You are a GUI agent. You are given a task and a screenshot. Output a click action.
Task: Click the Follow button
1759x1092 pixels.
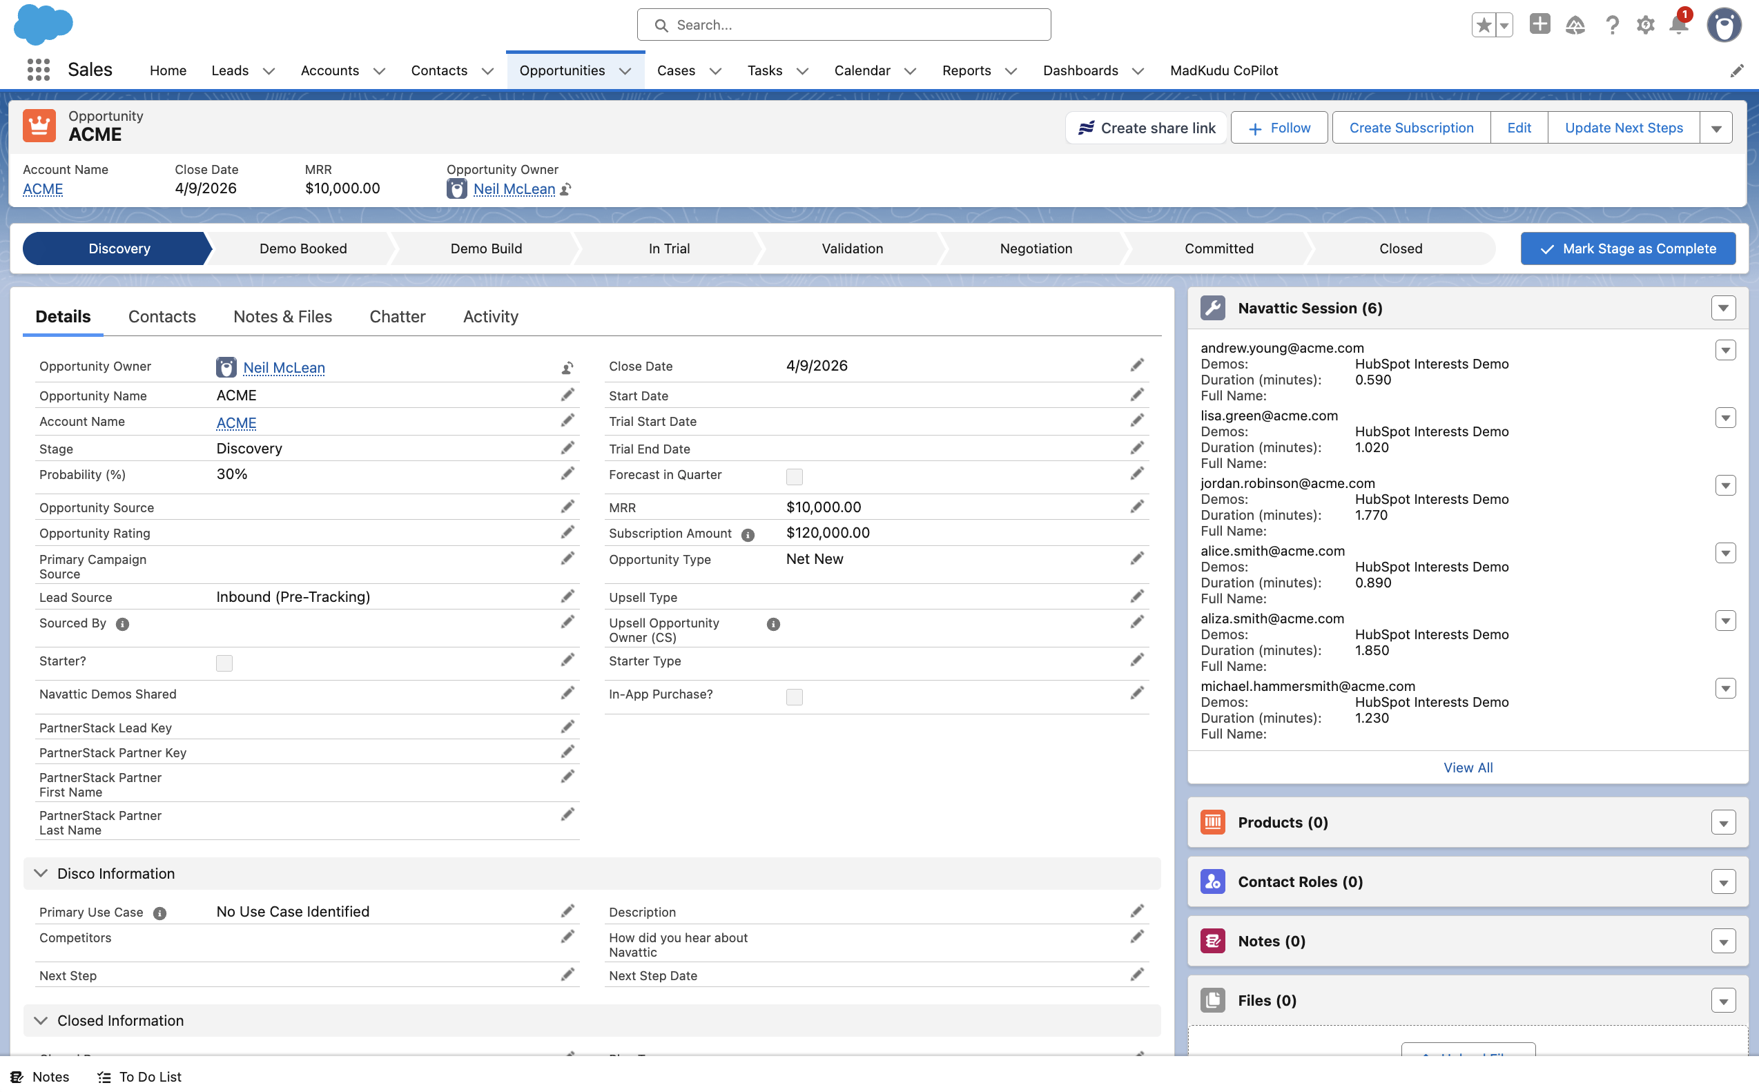1278,127
